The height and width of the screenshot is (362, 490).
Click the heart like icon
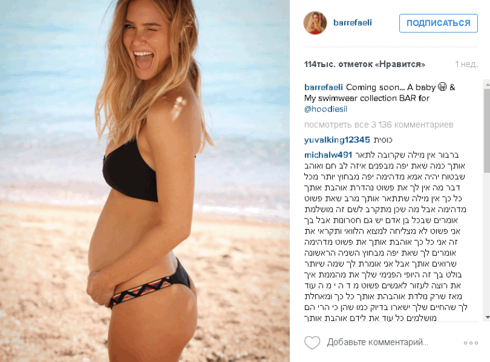click(312, 343)
